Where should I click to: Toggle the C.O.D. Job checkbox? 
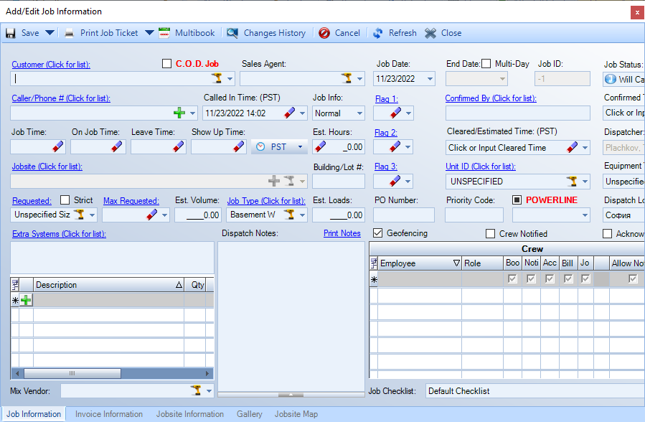166,64
